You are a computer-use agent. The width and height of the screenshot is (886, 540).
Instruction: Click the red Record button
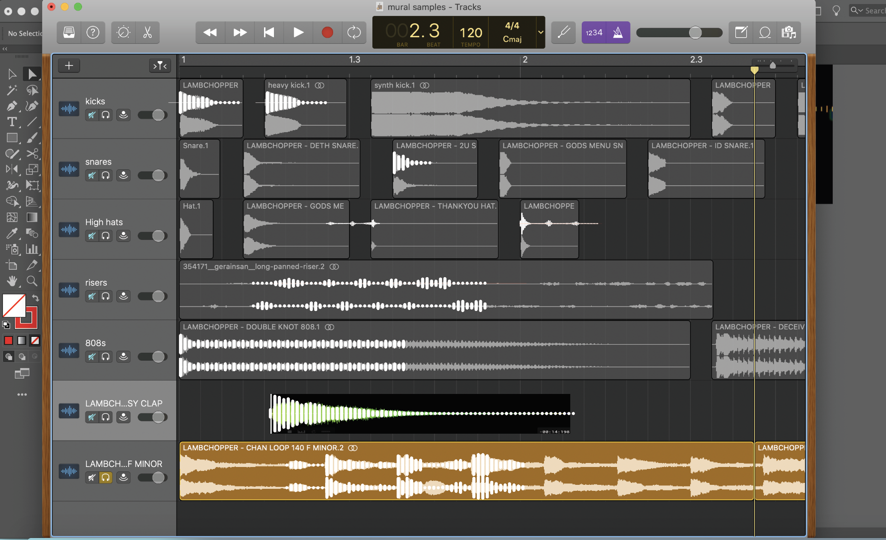327,33
